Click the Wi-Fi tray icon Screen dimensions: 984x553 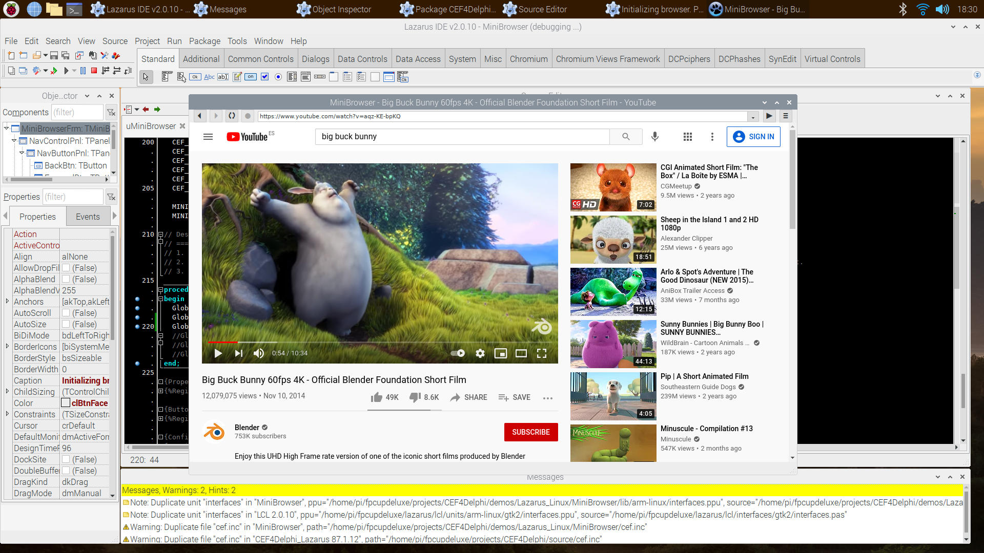(x=922, y=9)
